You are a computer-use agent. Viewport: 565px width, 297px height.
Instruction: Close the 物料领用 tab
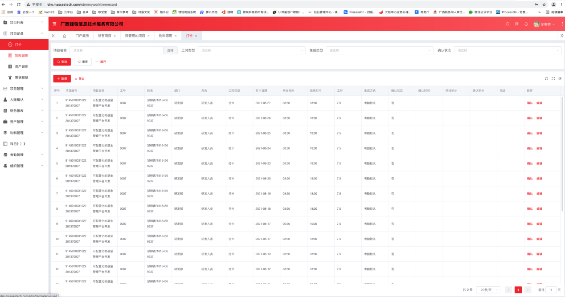point(176,36)
